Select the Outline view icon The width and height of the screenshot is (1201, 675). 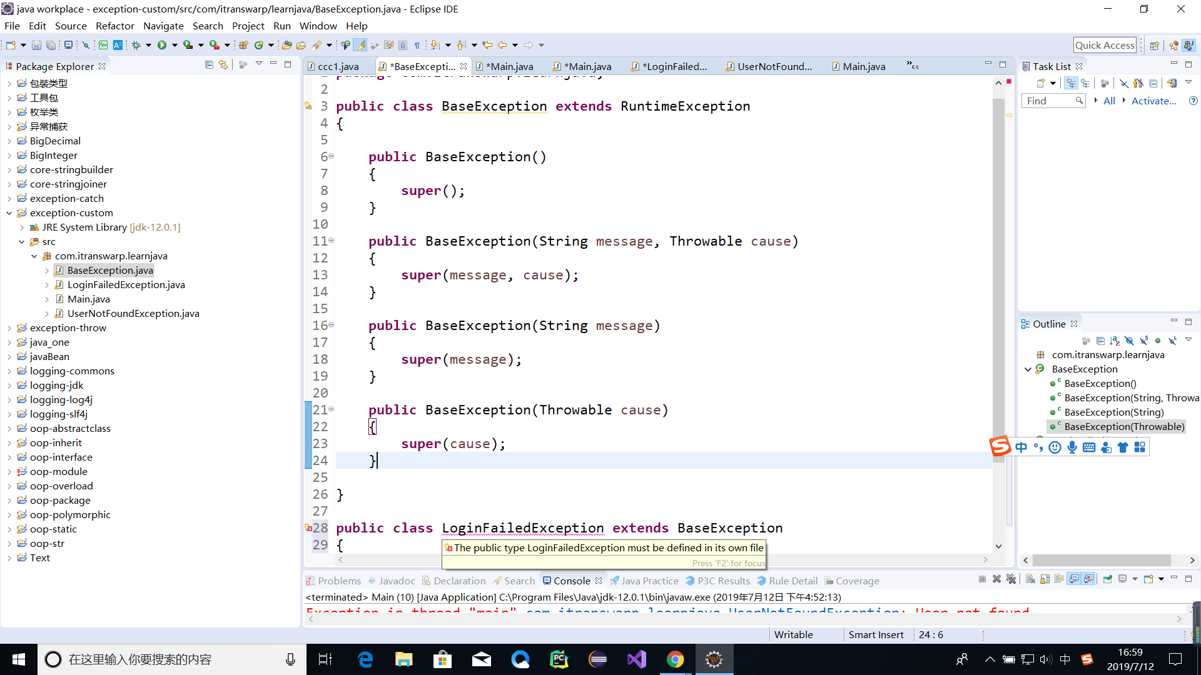pos(1025,323)
